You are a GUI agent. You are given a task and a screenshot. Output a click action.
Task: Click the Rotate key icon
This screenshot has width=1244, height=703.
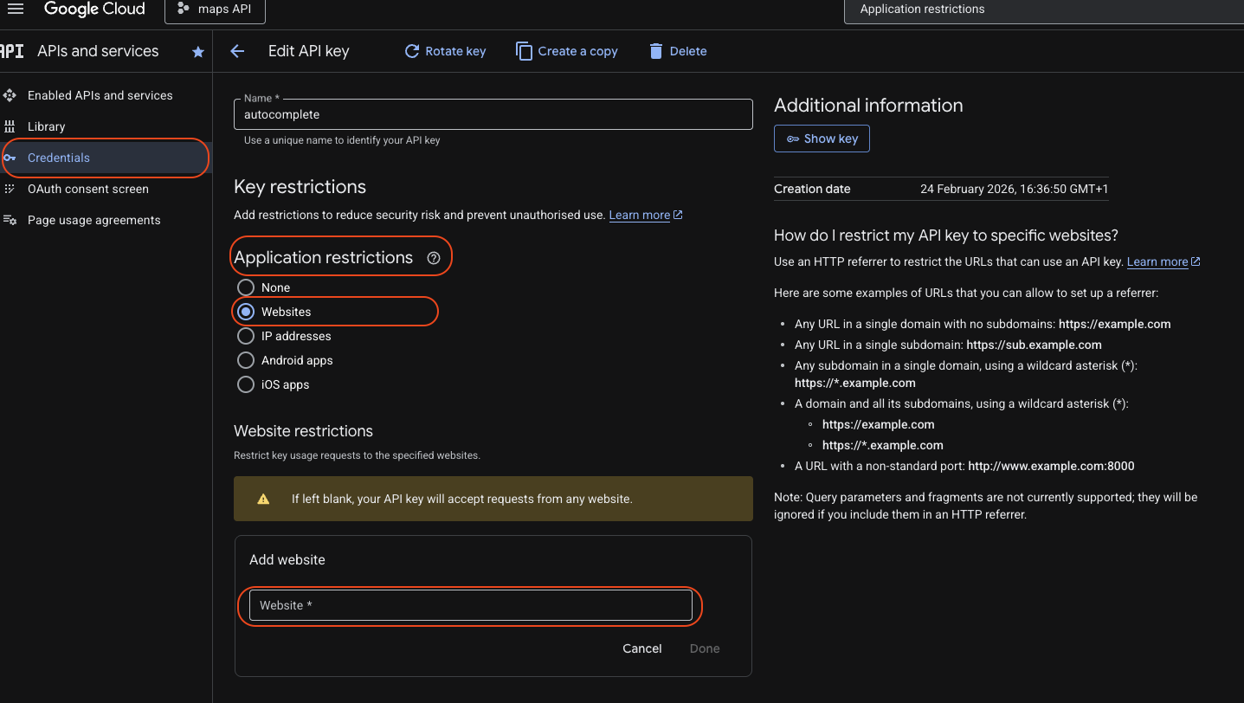click(x=412, y=51)
